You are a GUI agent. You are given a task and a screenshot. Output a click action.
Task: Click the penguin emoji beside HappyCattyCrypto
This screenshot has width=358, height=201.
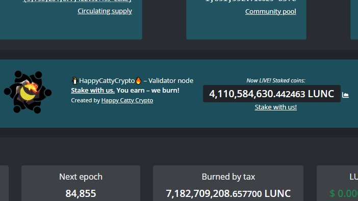pyautogui.click(x=74, y=80)
